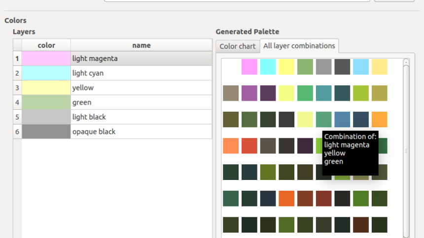Select the 'green' layer name cell
424x238 pixels.
(x=141, y=102)
